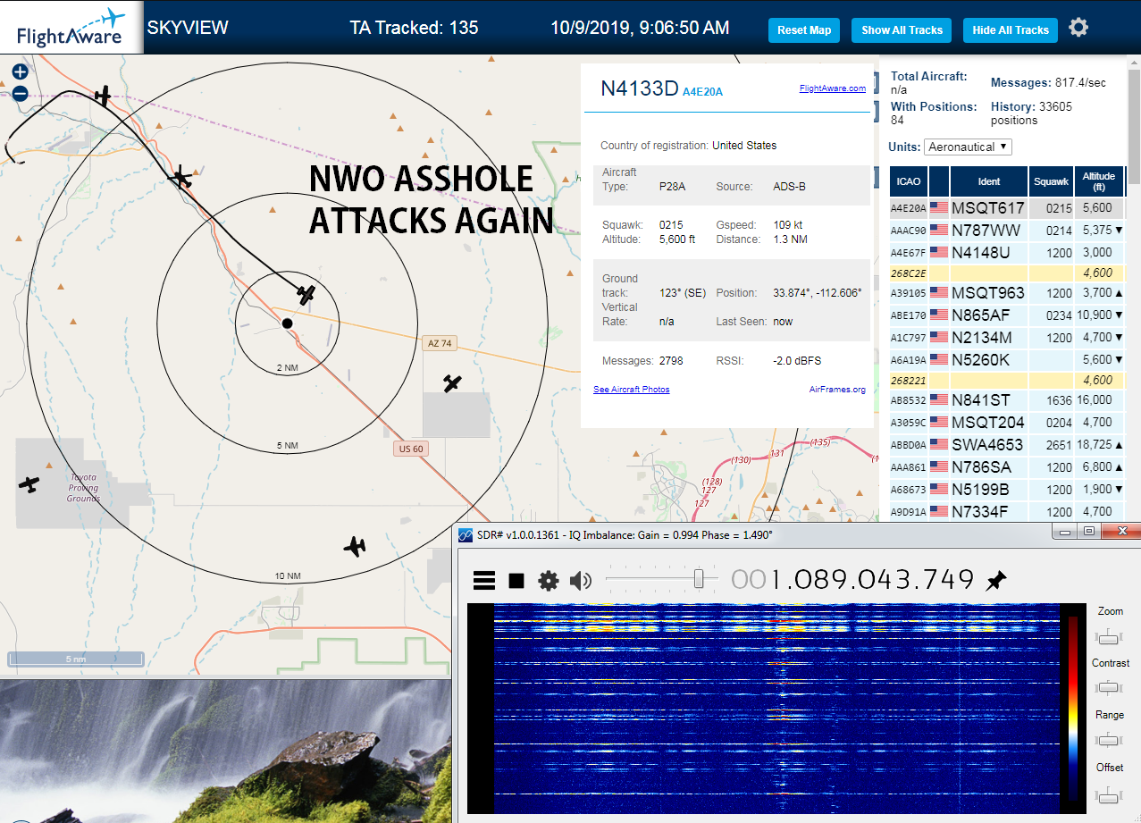Click the receiver site center dot

[287, 323]
